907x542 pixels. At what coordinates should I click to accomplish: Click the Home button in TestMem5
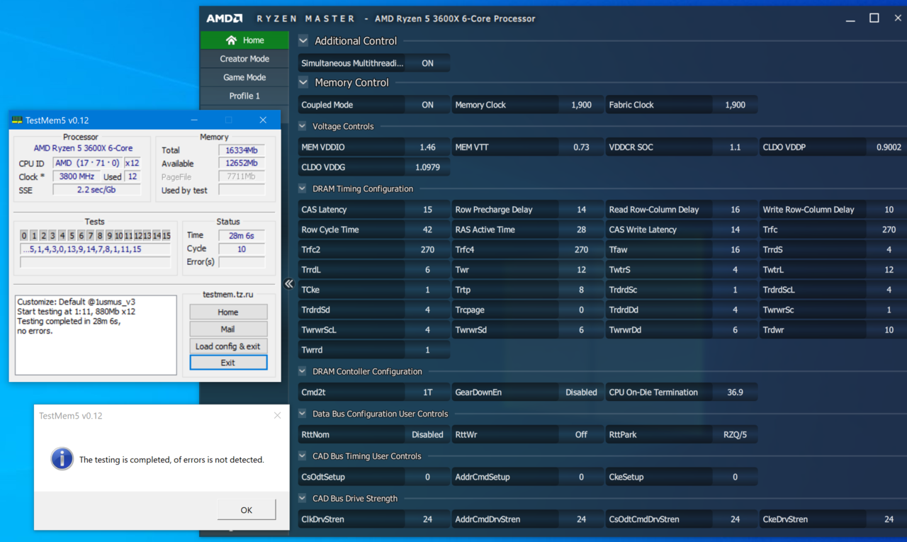click(x=228, y=312)
